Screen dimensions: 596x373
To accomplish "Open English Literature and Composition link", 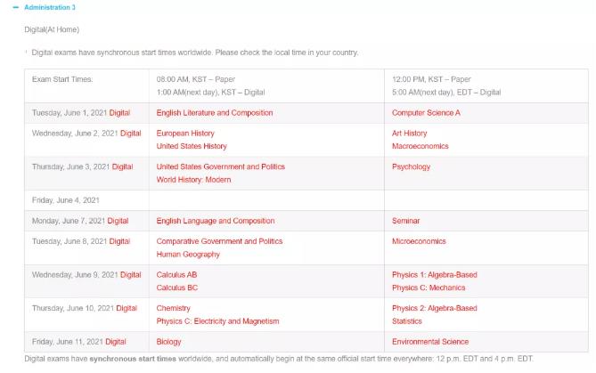I will (215, 113).
